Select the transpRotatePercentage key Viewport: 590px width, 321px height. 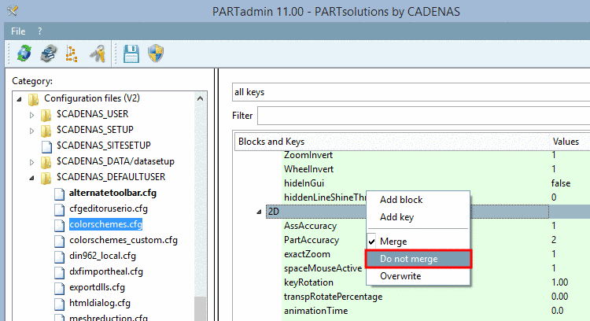pyautogui.click(x=333, y=297)
